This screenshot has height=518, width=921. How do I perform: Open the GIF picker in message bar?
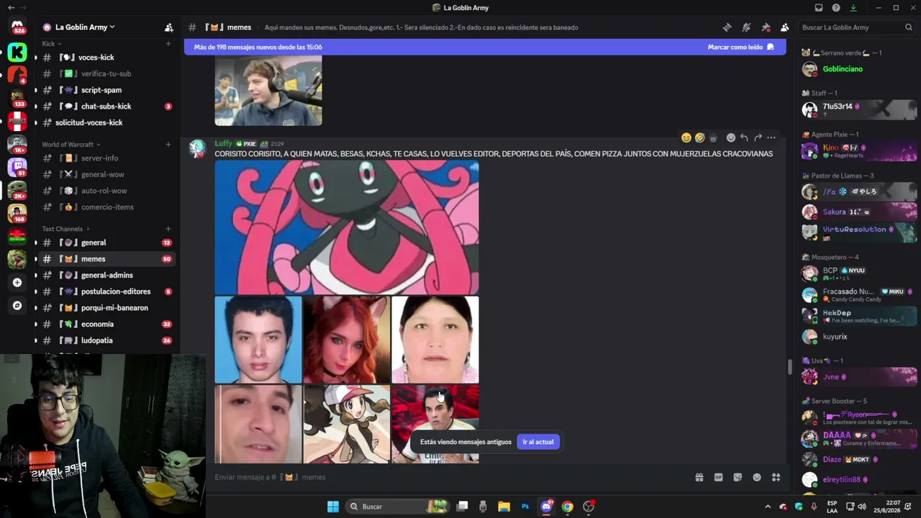pos(718,477)
